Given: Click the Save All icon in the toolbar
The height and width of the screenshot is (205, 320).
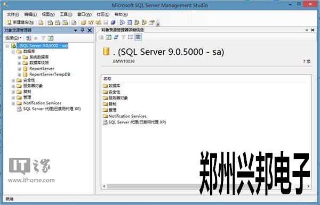Looking at the screenshot, I should pos(113,22).
